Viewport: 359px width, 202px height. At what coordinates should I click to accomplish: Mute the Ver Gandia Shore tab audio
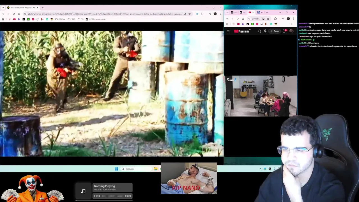[34, 8]
